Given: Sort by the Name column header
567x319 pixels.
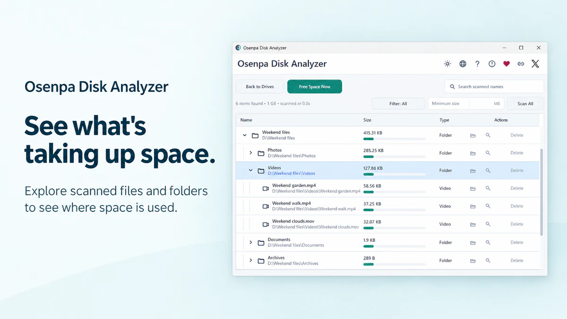Looking at the screenshot, I should [246, 120].
